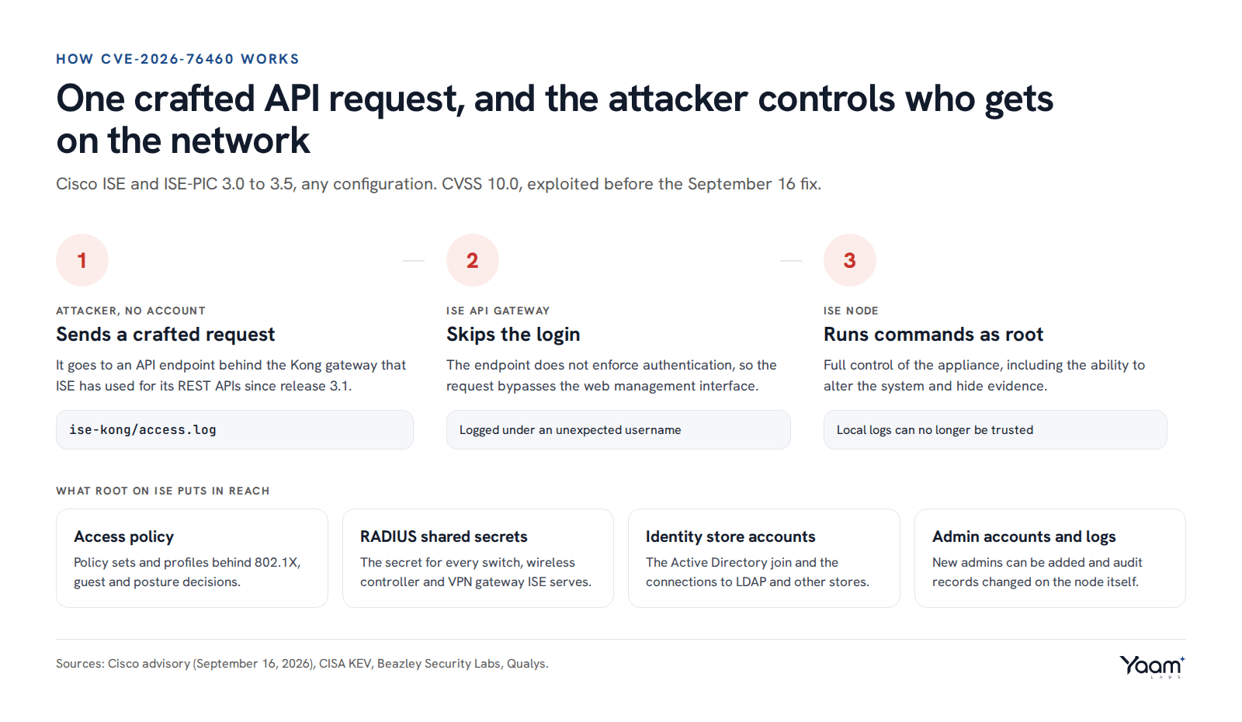Viewport: 1242px width, 722px height.
Task: Click the text 'Full control of the appliance'
Action: click(x=984, y=375)
